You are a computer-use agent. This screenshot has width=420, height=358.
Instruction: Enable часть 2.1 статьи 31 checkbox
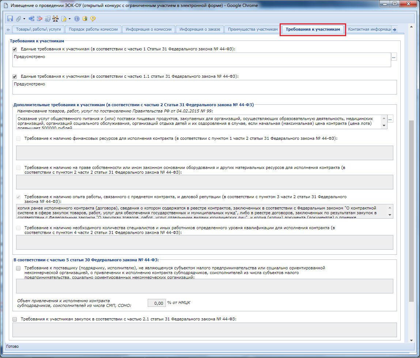point(15,319)
